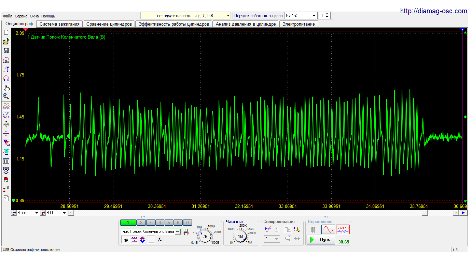Switch to the Осциллограф tab

pyautogui.click(x=19, y=24)
